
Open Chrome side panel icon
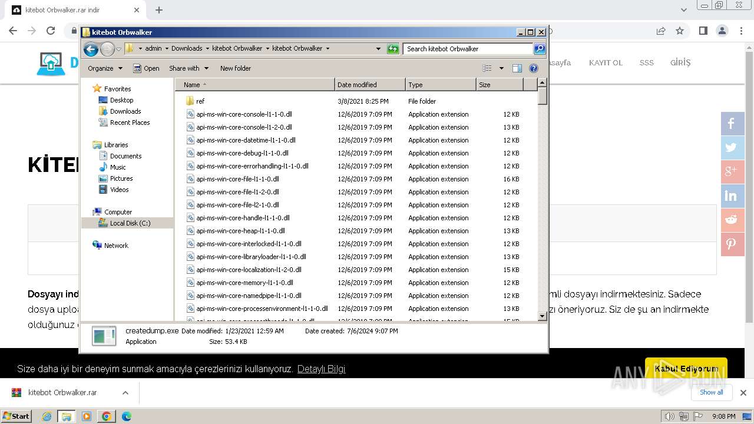point(703,31)
